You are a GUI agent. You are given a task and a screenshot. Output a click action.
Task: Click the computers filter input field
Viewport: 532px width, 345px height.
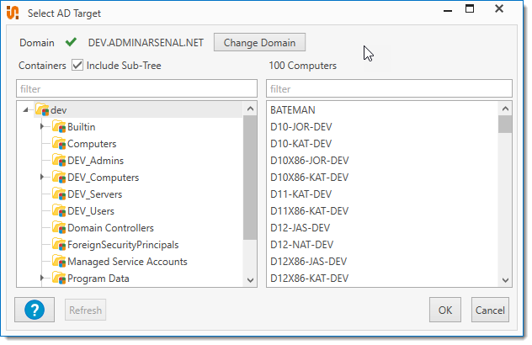[x=389, y=88]
